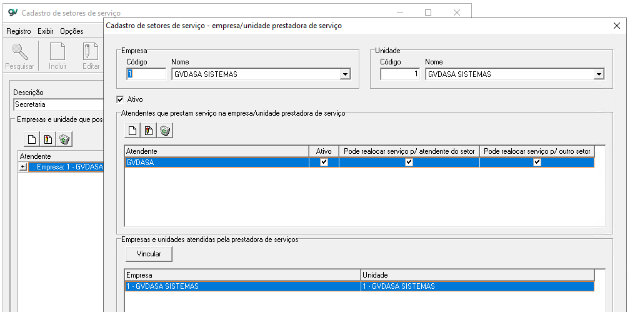
Task: Click edit icon under Empresas e unidade in back window
Action: pos(47,139)
